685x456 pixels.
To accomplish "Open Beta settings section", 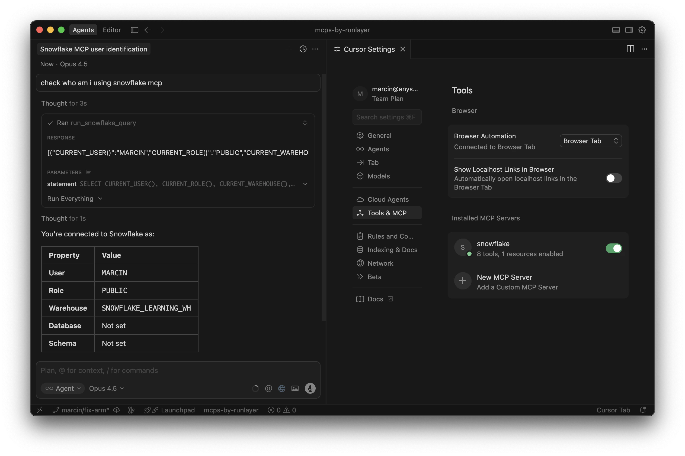I will point(387,276).
